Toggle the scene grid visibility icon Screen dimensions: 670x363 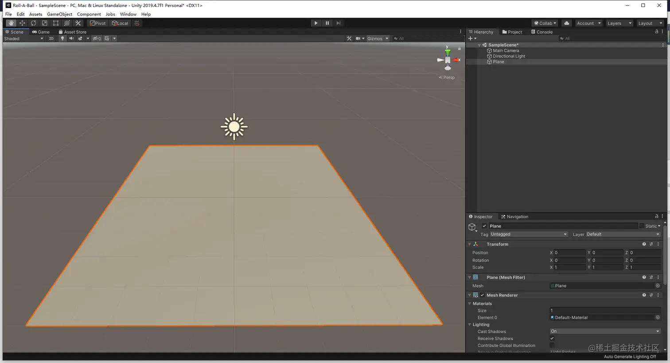(x=107, y=39)
